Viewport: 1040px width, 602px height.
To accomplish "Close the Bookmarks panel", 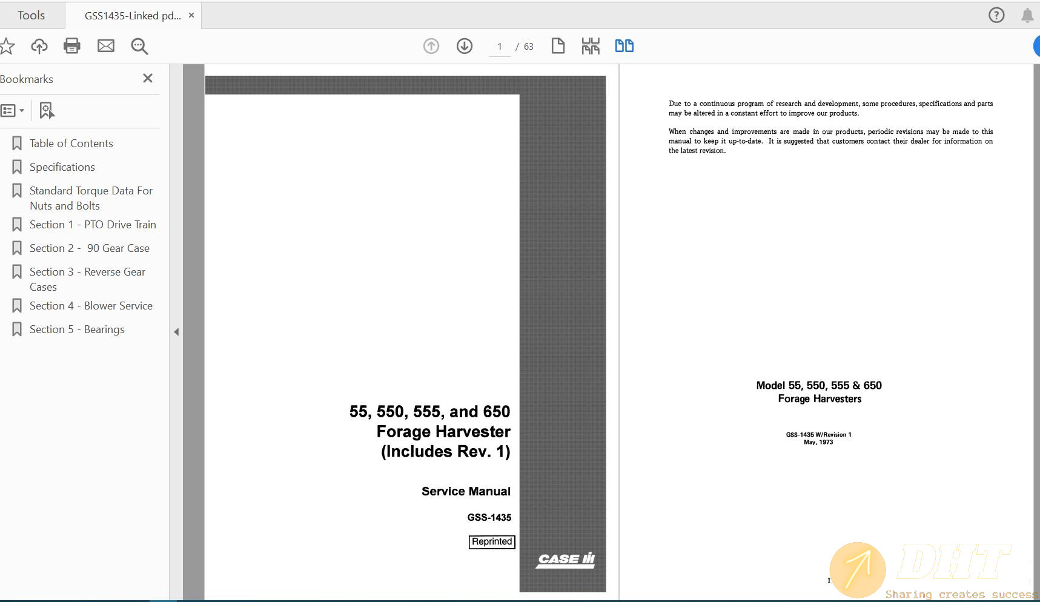I will (x=148, y=78).
